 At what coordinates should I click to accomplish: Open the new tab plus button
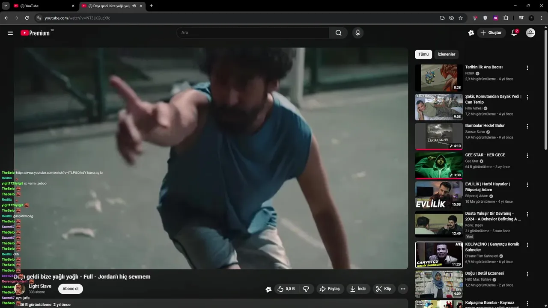(x=151, y=6)
